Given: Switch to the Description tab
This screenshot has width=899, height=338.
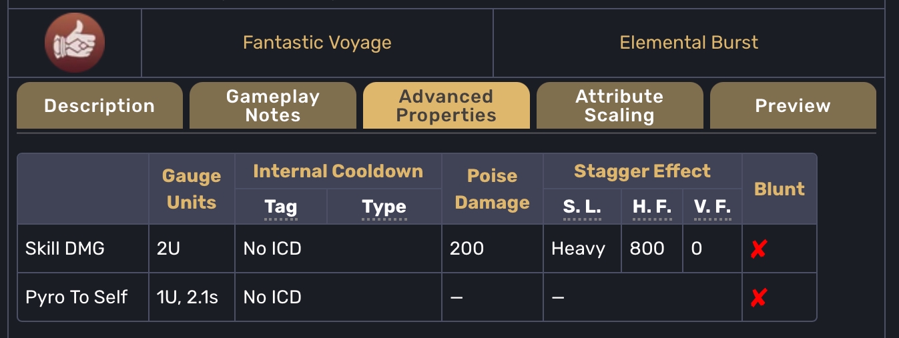Looking at the screenshot, I should point(99,106).
